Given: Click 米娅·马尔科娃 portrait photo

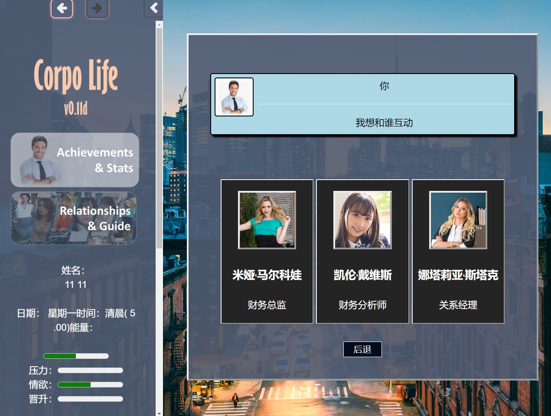Looking at the screenshot, I should [x=267, y=220].
